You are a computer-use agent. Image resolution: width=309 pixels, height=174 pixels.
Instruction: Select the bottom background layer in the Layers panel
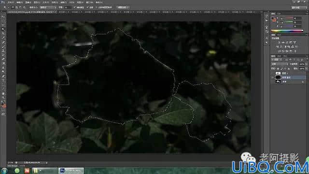point(289,82)
